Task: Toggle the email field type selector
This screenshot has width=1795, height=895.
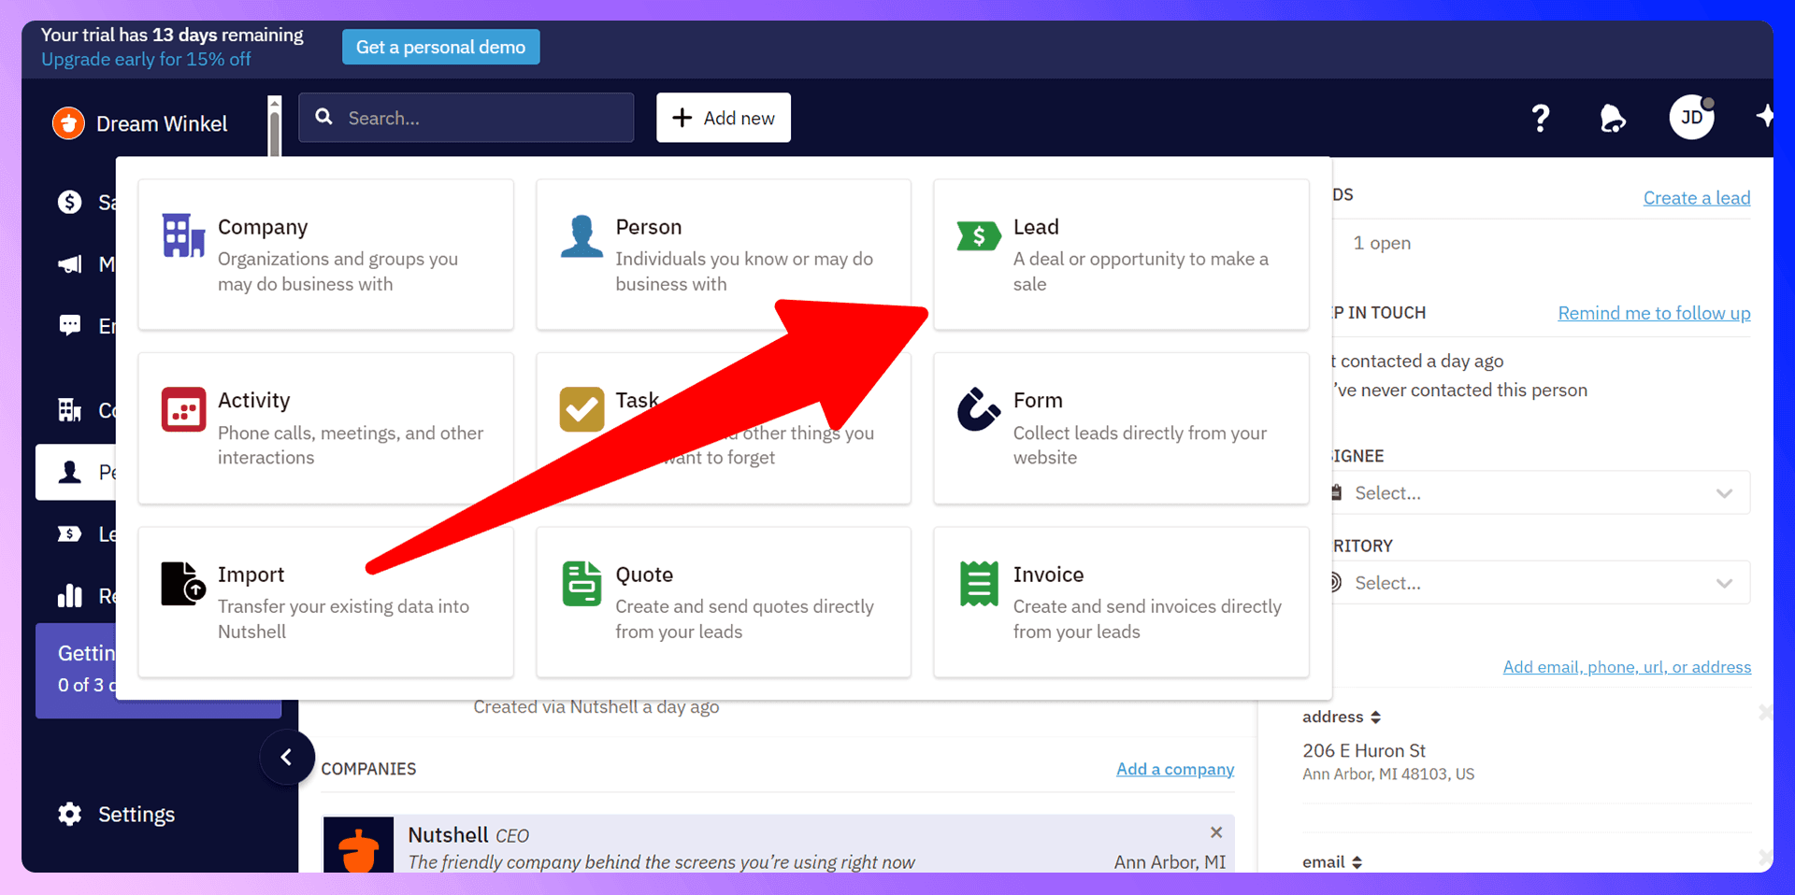Action: (x=1332, y=861)
